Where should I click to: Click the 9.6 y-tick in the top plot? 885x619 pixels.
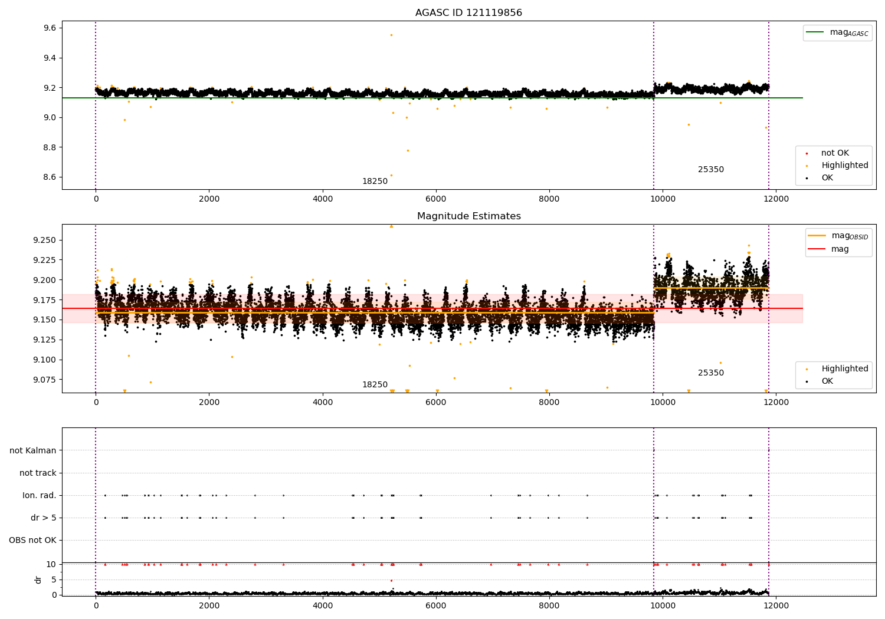click(50, 28)
